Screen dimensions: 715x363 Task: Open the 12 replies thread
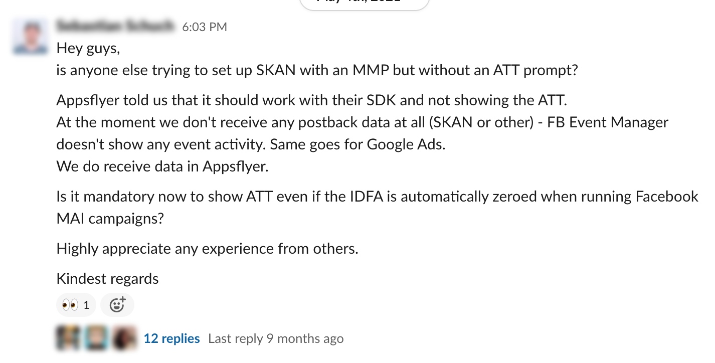tap(171, 338)
